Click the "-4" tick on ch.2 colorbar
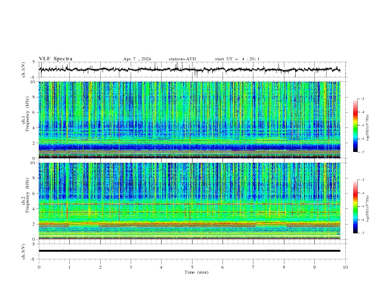389x300 pixels. pos(362,193)
